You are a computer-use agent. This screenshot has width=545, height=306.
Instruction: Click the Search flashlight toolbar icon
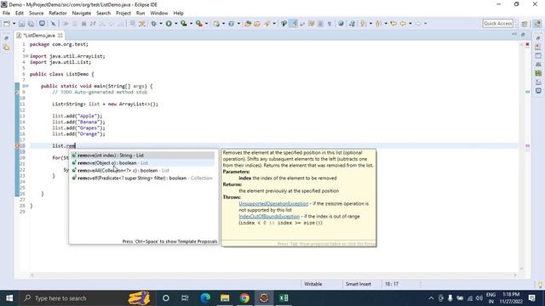click(x=267, y=24)
